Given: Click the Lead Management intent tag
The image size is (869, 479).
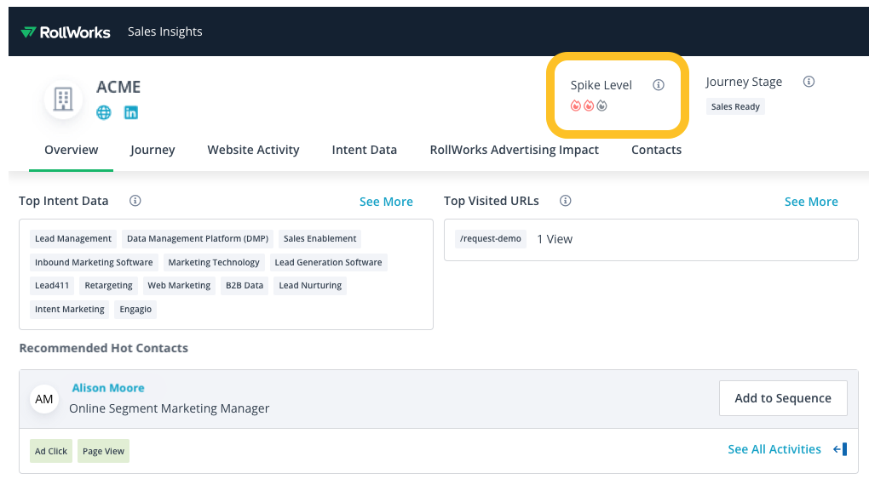Looking at the screenshot, I should pyautogui.click(x=73, y=239).
